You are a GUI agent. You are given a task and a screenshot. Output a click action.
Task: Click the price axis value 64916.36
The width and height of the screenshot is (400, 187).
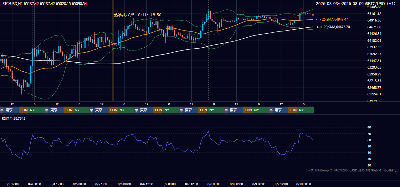coord(374,20)
